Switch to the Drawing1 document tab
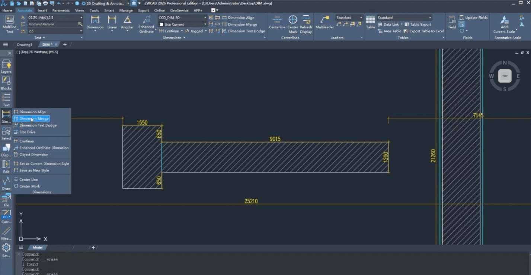 tap(25, 45)
